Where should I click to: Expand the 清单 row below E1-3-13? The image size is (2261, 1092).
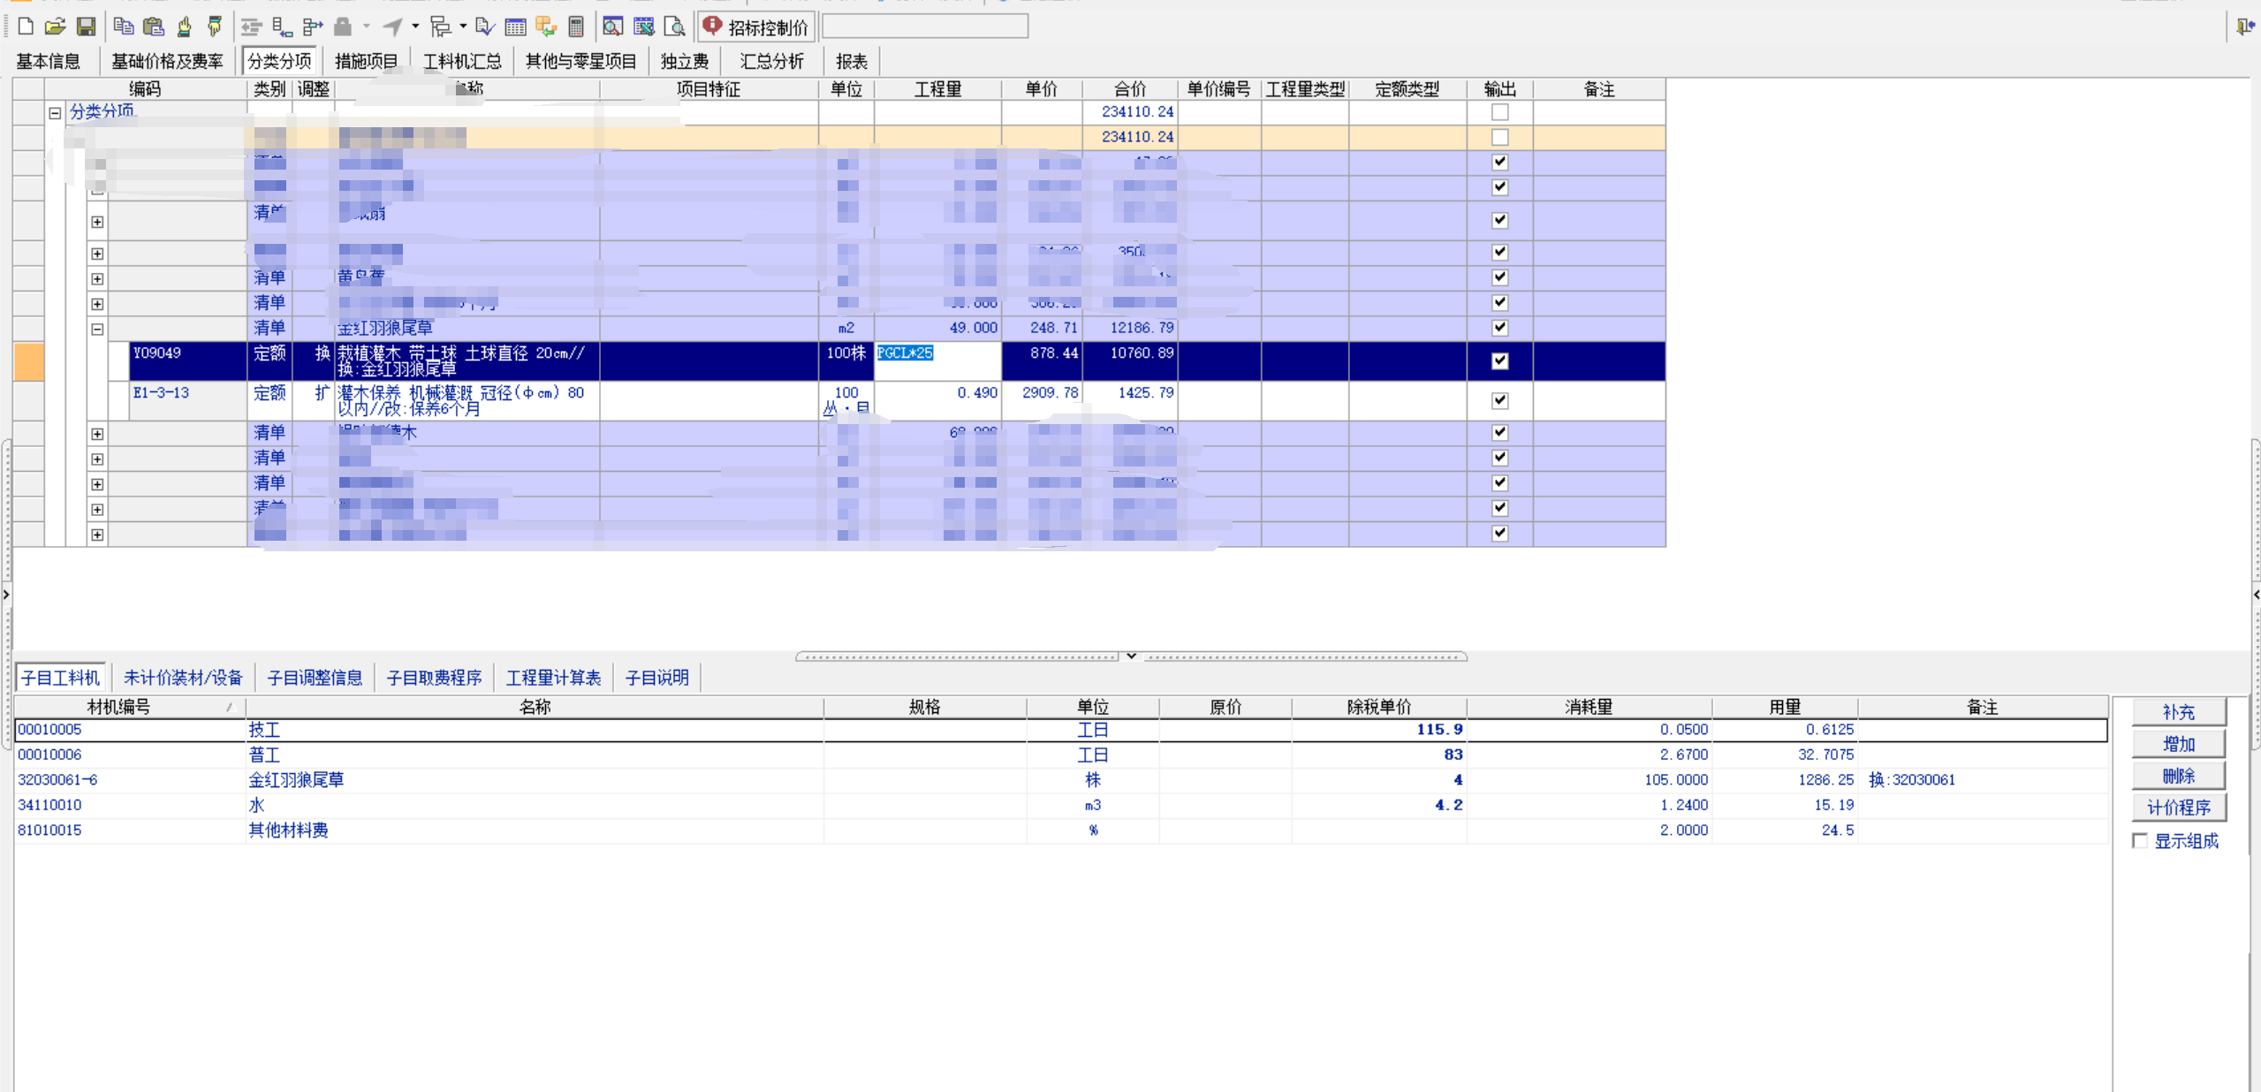point(97,434)
